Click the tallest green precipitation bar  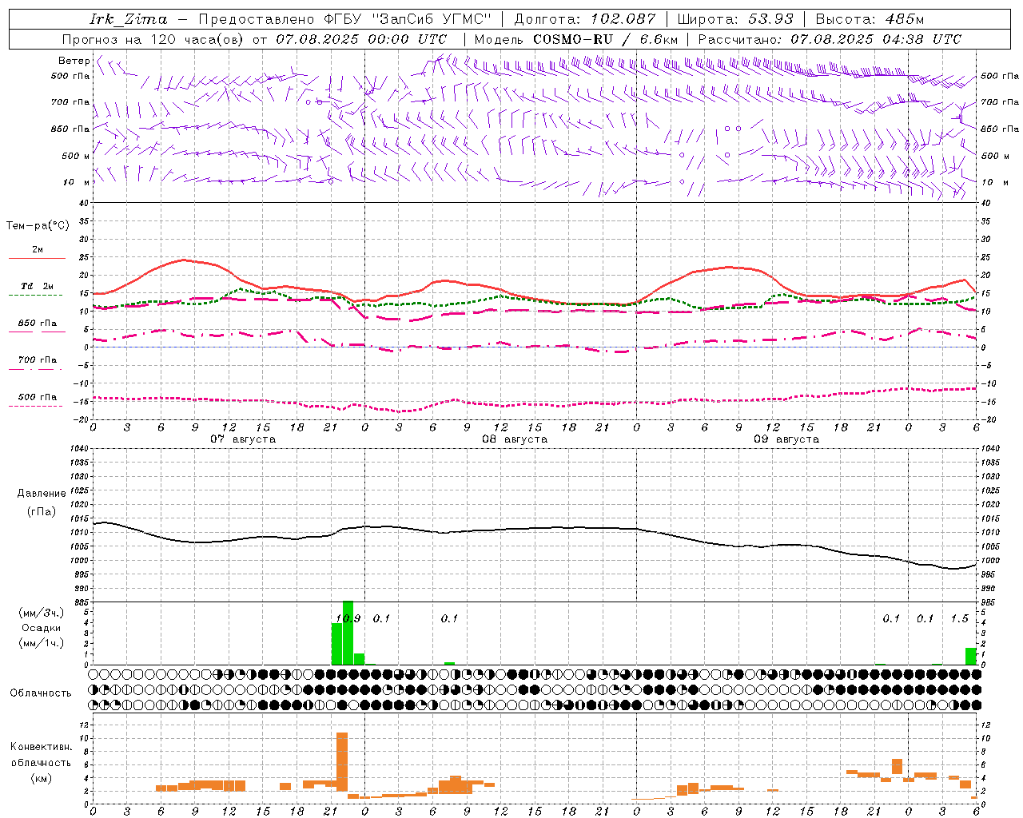point(348,633)
